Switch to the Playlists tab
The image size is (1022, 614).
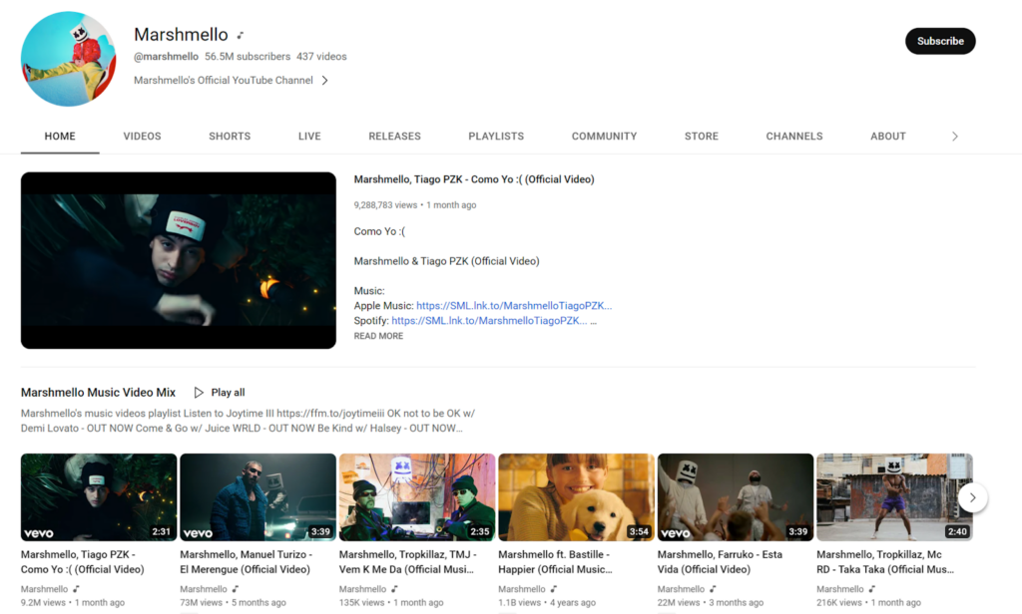[x=496, y=137]
